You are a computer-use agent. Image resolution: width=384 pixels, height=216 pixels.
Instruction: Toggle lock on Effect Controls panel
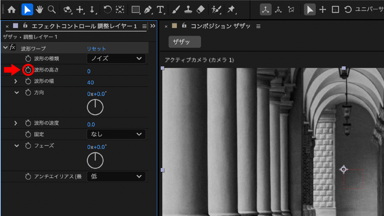(25, 25)
